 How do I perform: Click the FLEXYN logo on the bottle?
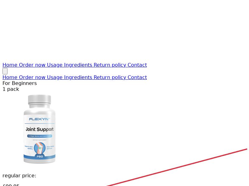(x=40, y=119)
